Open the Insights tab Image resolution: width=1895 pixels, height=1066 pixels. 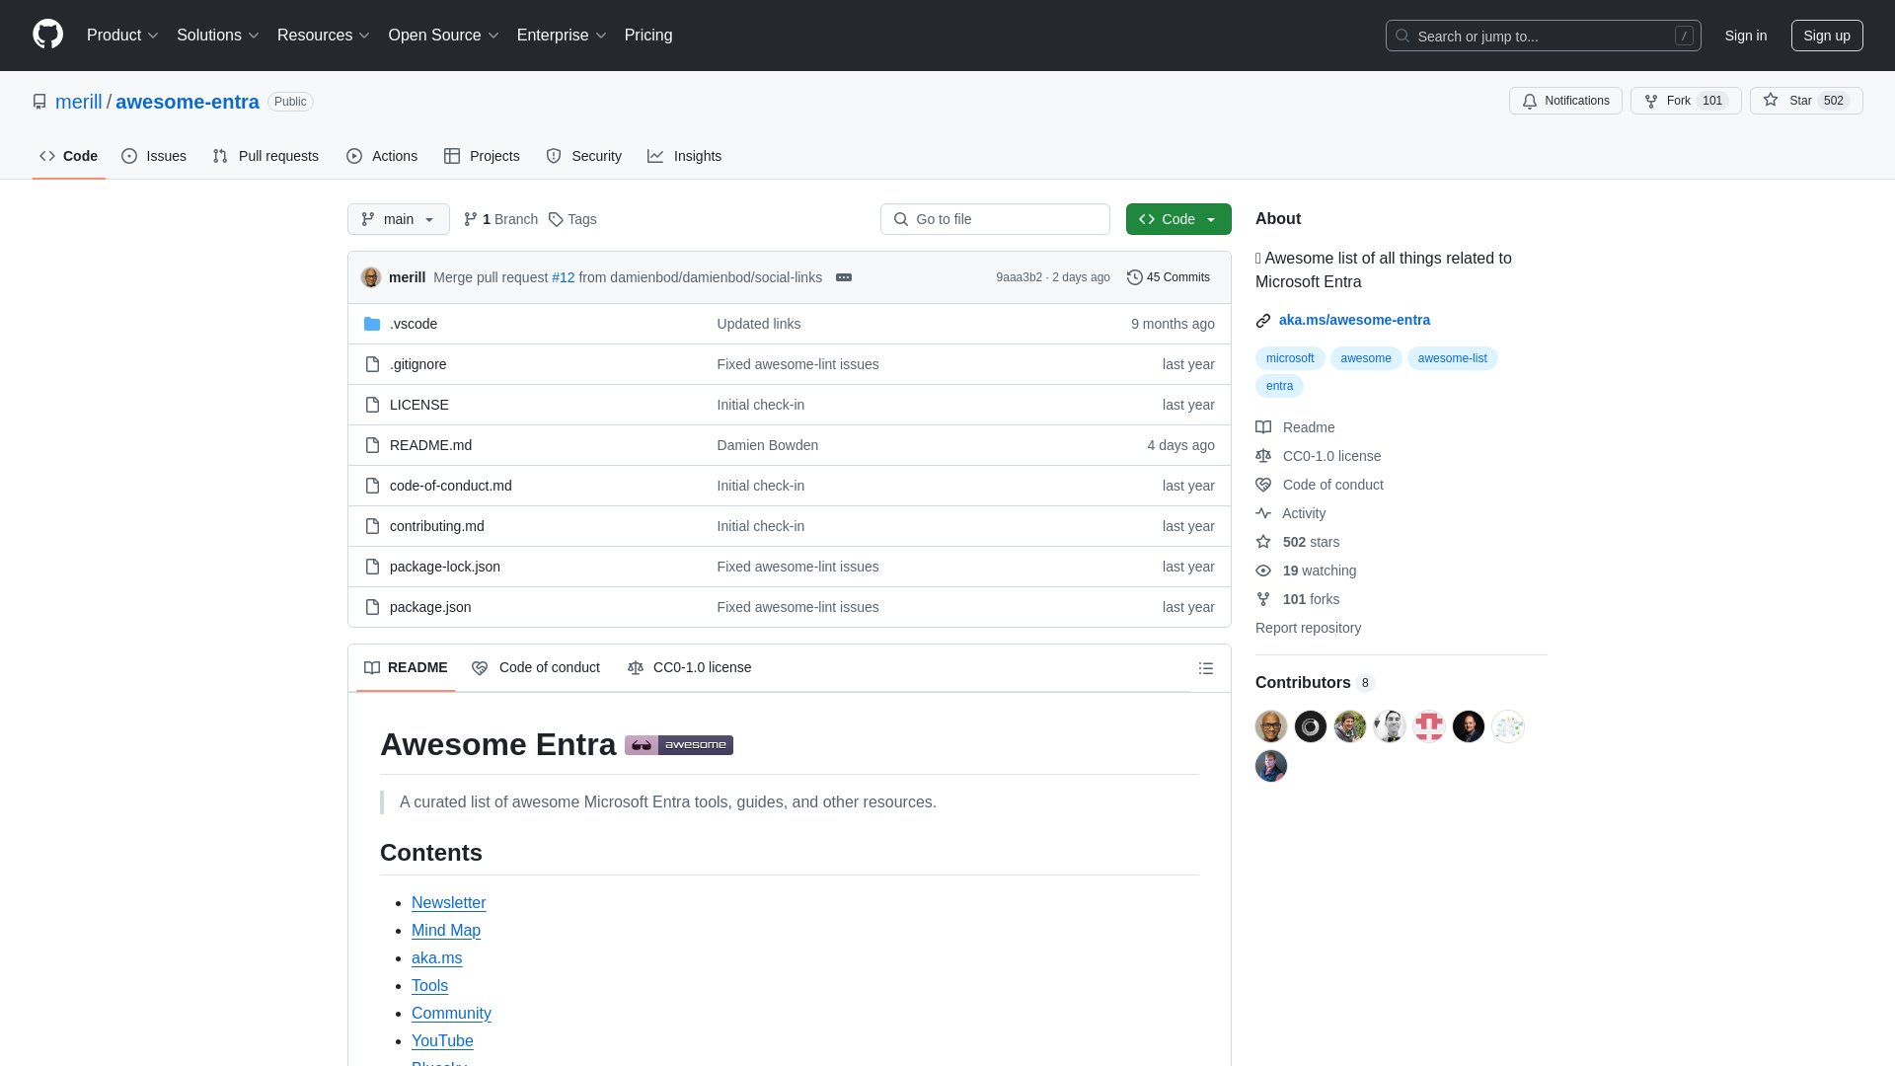click(685, 156)
